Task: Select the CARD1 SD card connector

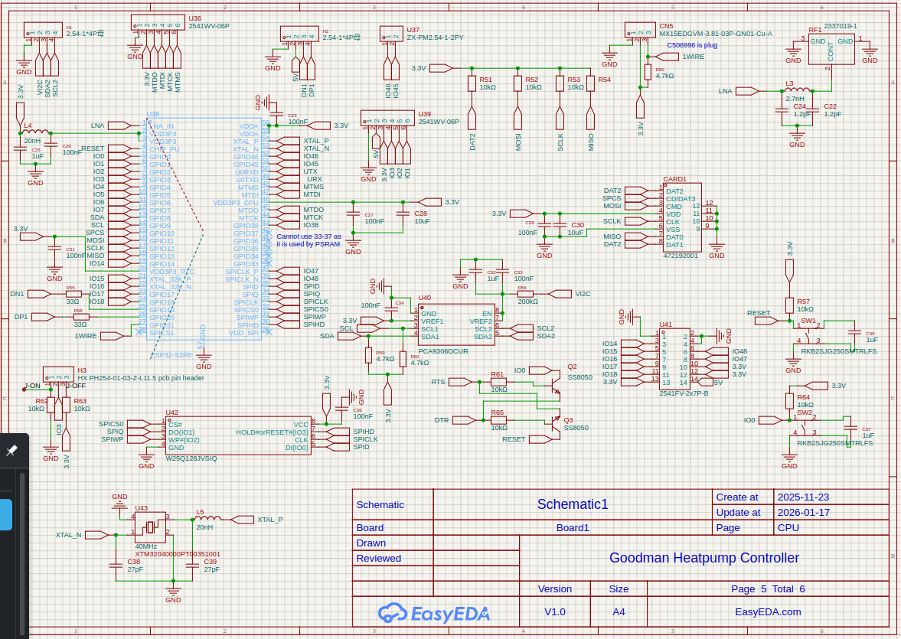Action: pyautogui.click(x=681, y=218)
